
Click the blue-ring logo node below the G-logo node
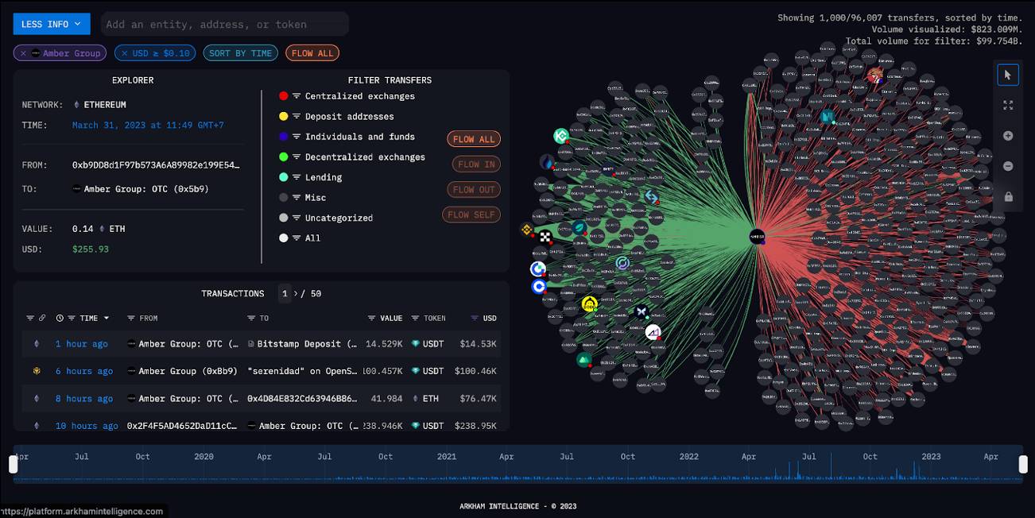[x=539, y=286]
